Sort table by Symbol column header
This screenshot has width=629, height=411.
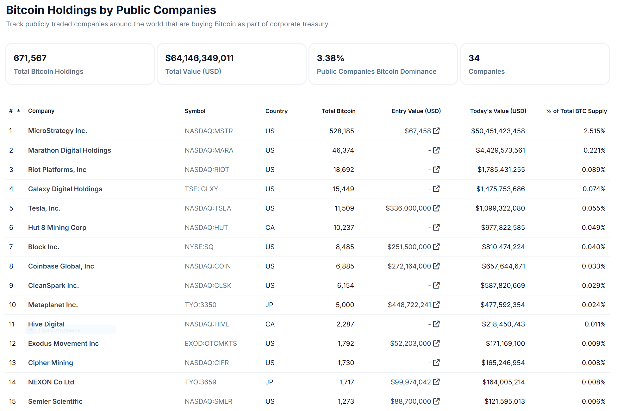(195, 111)
